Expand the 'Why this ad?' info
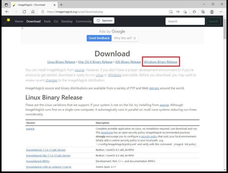This screenshot has height=173, width=228. pyautogui.click(x=125, y=38)
